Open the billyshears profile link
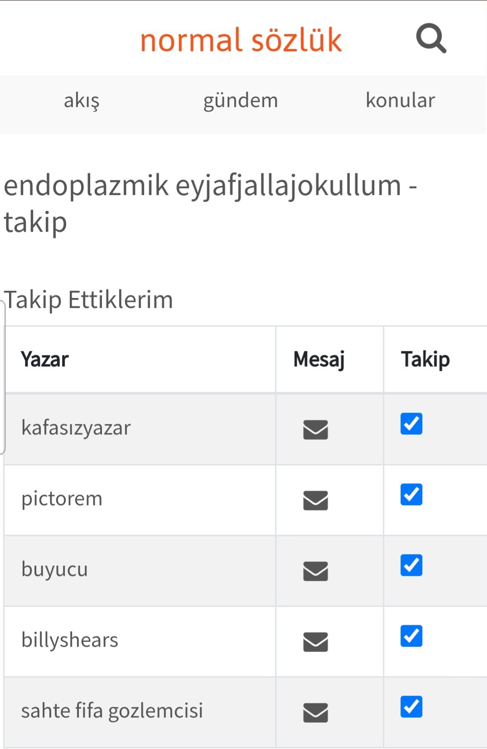The width and height of the screenshot is (487, 749). point(70,640)
